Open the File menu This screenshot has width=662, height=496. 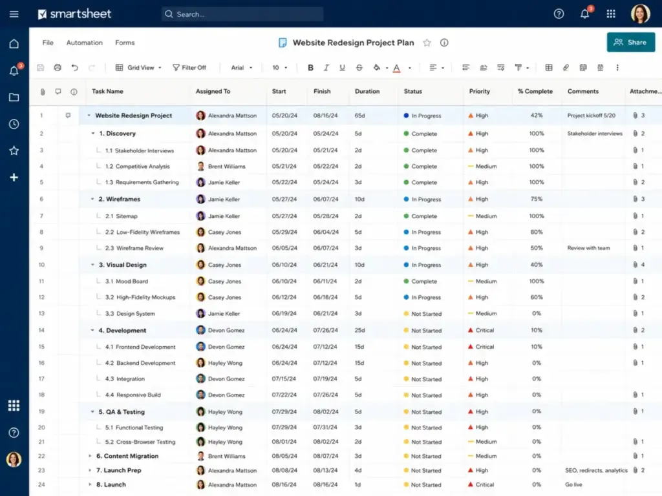pyautogui.click(x=48, y=43)
